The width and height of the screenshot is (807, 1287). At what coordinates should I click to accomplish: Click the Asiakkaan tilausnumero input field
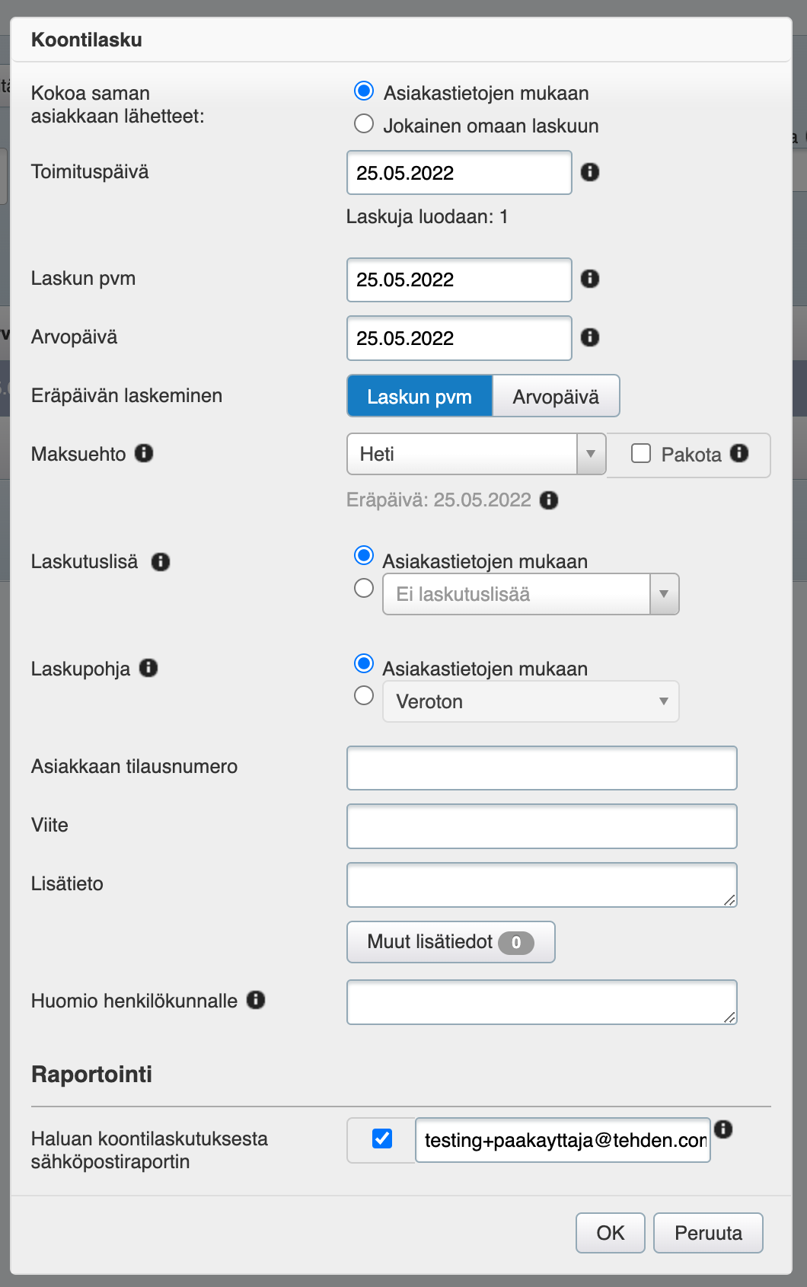click(x=541, y=768)
